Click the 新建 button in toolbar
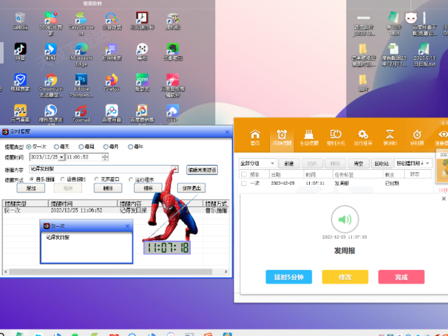The image size is (448, 336). tap(289, 163)
